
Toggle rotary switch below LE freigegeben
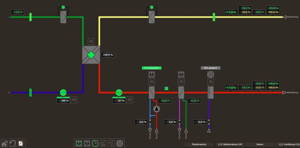(152, 74)
